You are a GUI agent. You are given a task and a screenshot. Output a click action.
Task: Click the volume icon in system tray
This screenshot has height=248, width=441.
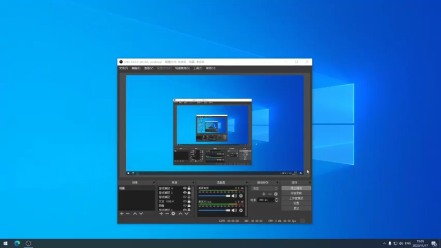401,244
